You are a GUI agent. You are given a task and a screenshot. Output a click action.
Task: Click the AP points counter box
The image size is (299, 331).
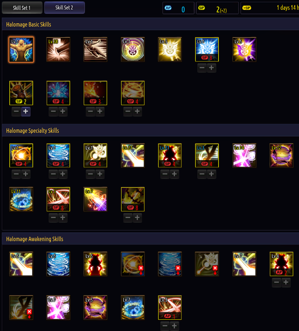click(178, 8)
